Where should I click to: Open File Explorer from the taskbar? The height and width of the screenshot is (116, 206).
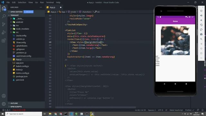point(50,114)
